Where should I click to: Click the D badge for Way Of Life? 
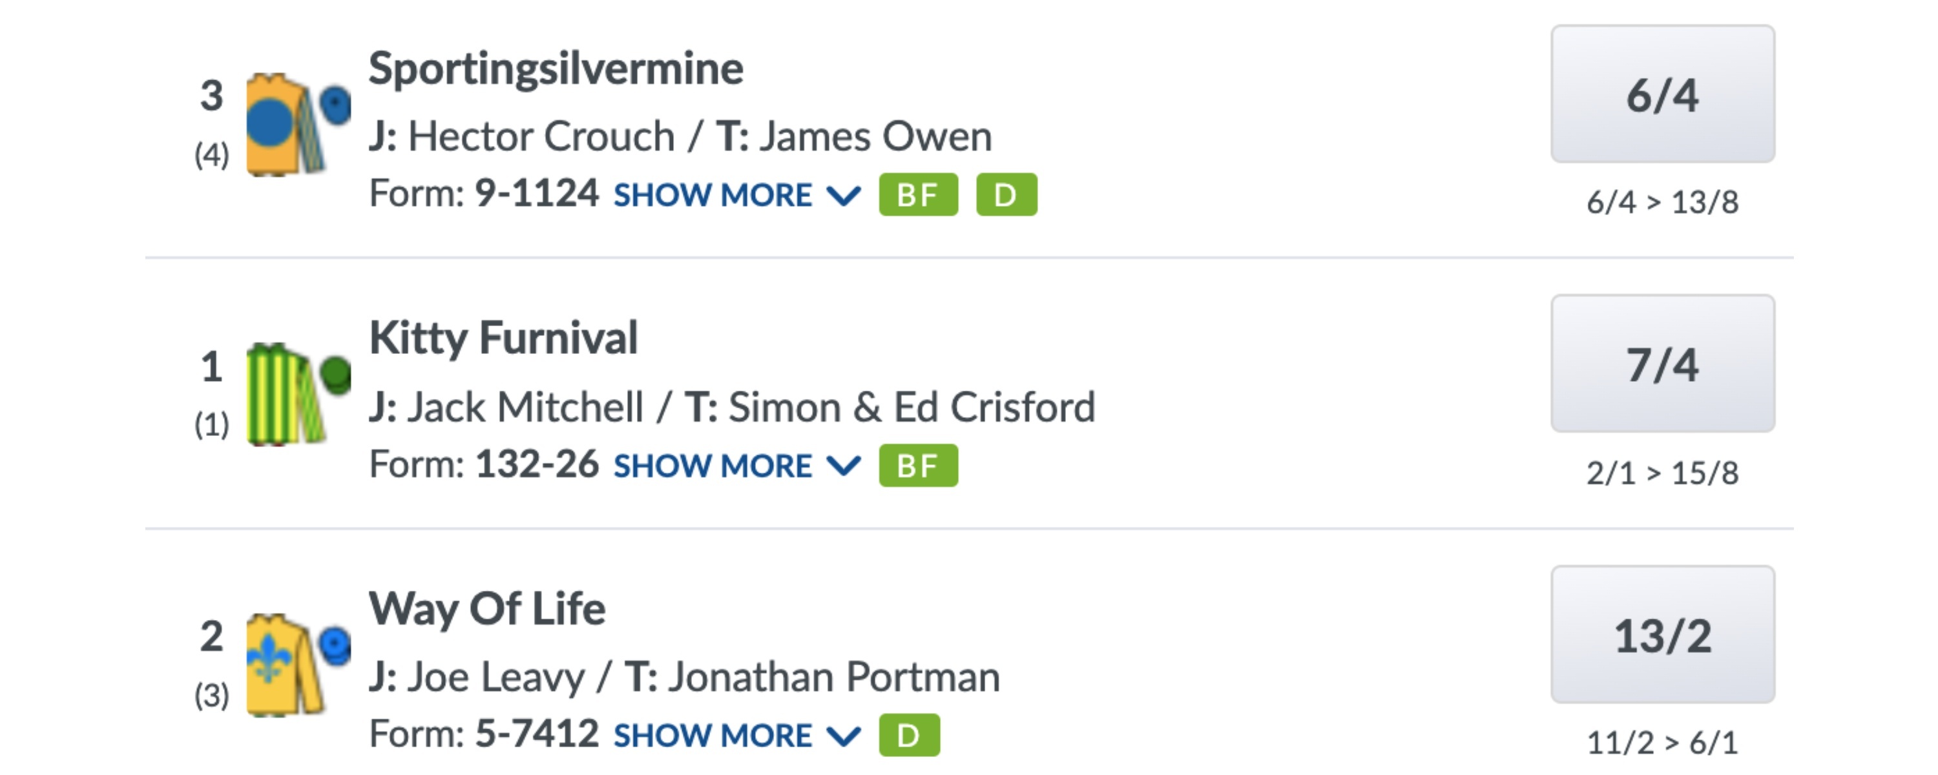click(x=909, y=735)
